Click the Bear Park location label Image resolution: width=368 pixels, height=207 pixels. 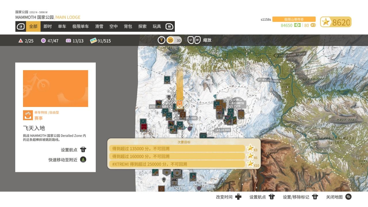pyautogui.click(x=223, y=130)
